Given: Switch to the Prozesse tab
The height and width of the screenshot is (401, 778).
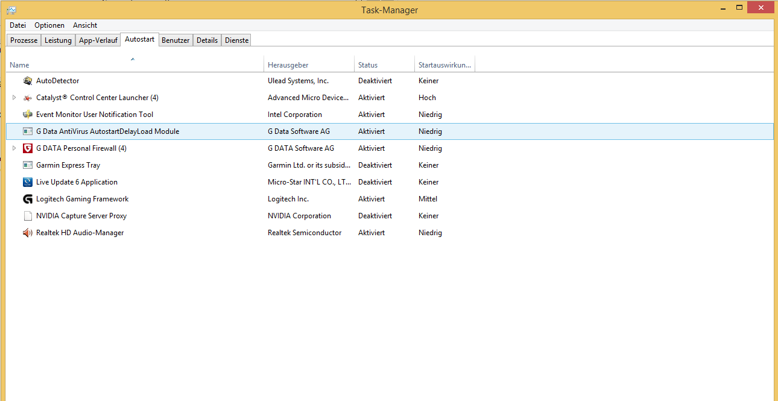Looking at the screenshot, I should pyautogui.click(x=24, y=40).
